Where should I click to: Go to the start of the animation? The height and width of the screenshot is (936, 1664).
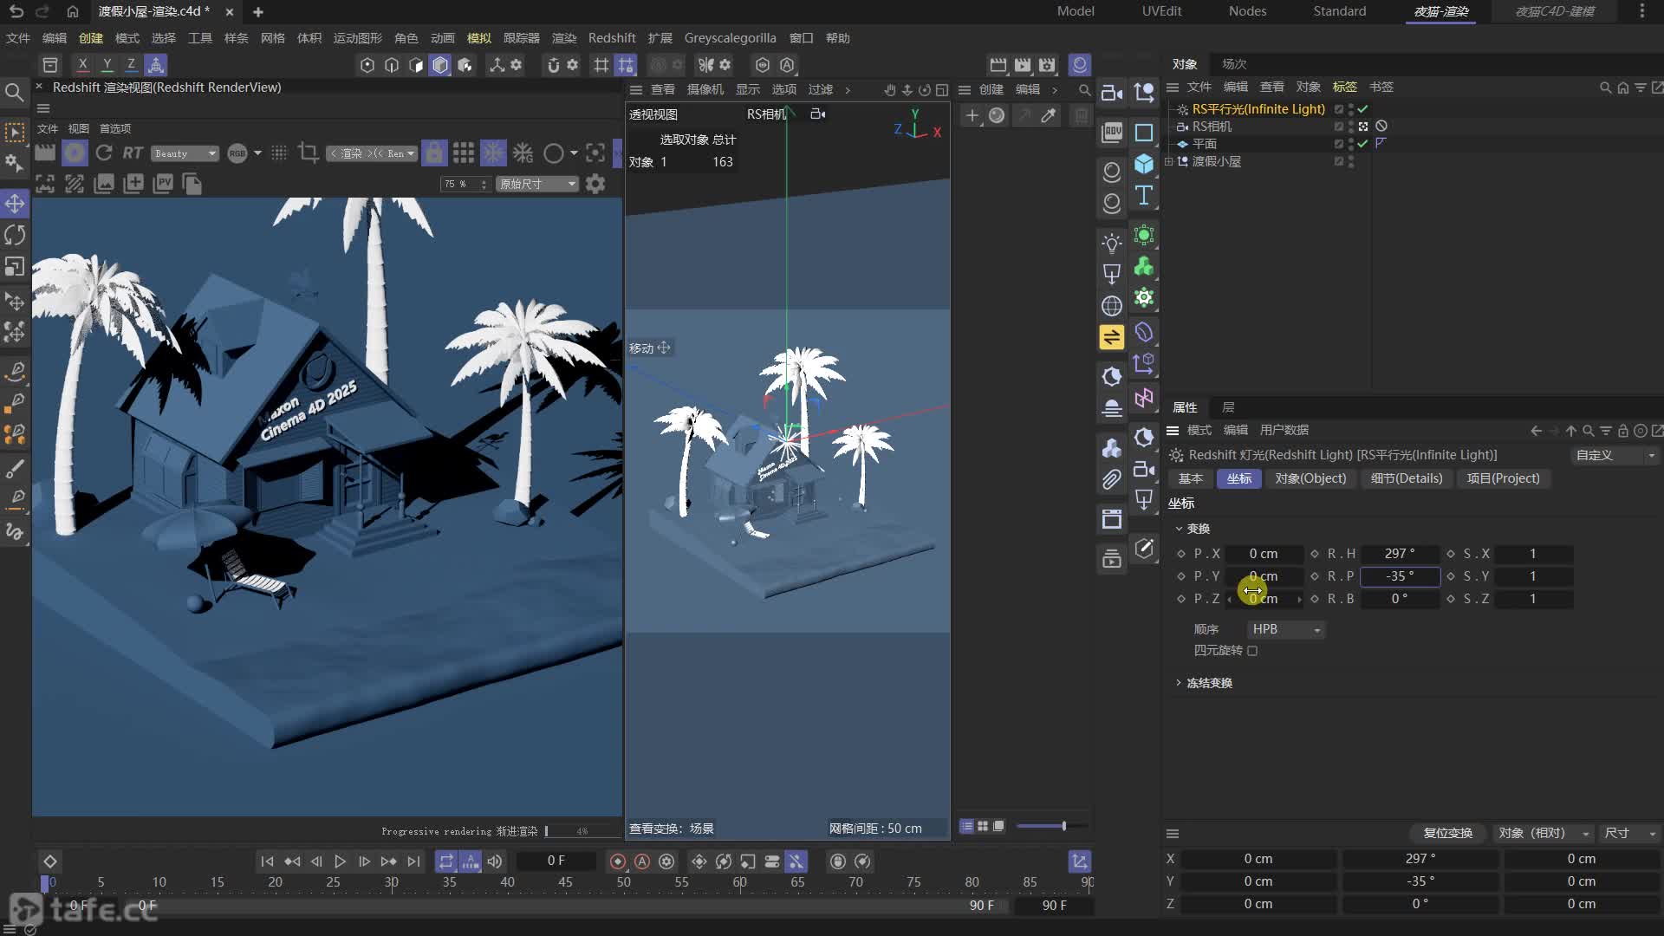click(267, 861)
